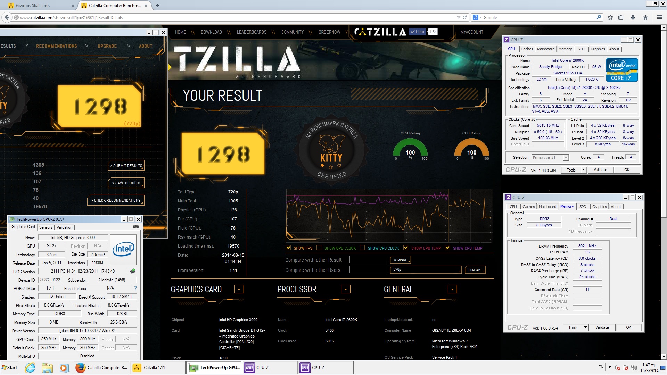Click COMPARE next to other Result

[x=400, y=260]
